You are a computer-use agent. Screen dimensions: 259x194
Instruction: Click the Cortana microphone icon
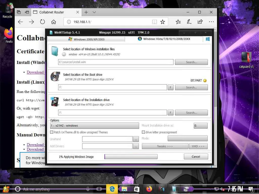click(88, 189)
